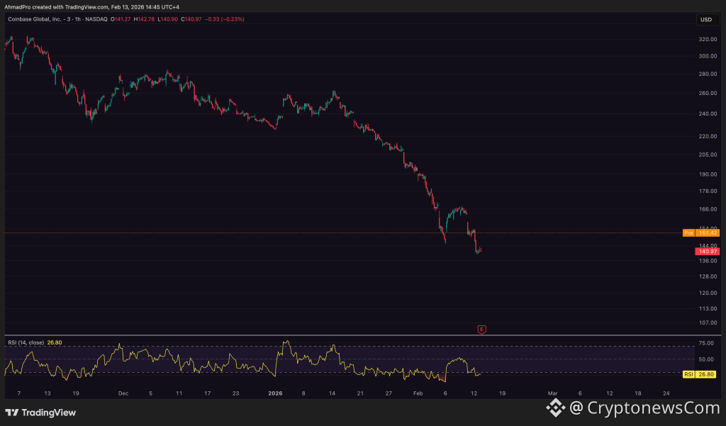Screen dimensions: 726x426
Task: Click the 120.00 price axis label
Action: tap(708, 293)
